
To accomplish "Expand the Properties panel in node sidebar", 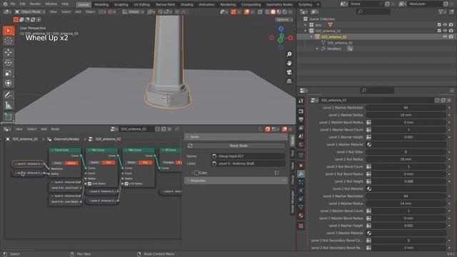I will 188,181.
